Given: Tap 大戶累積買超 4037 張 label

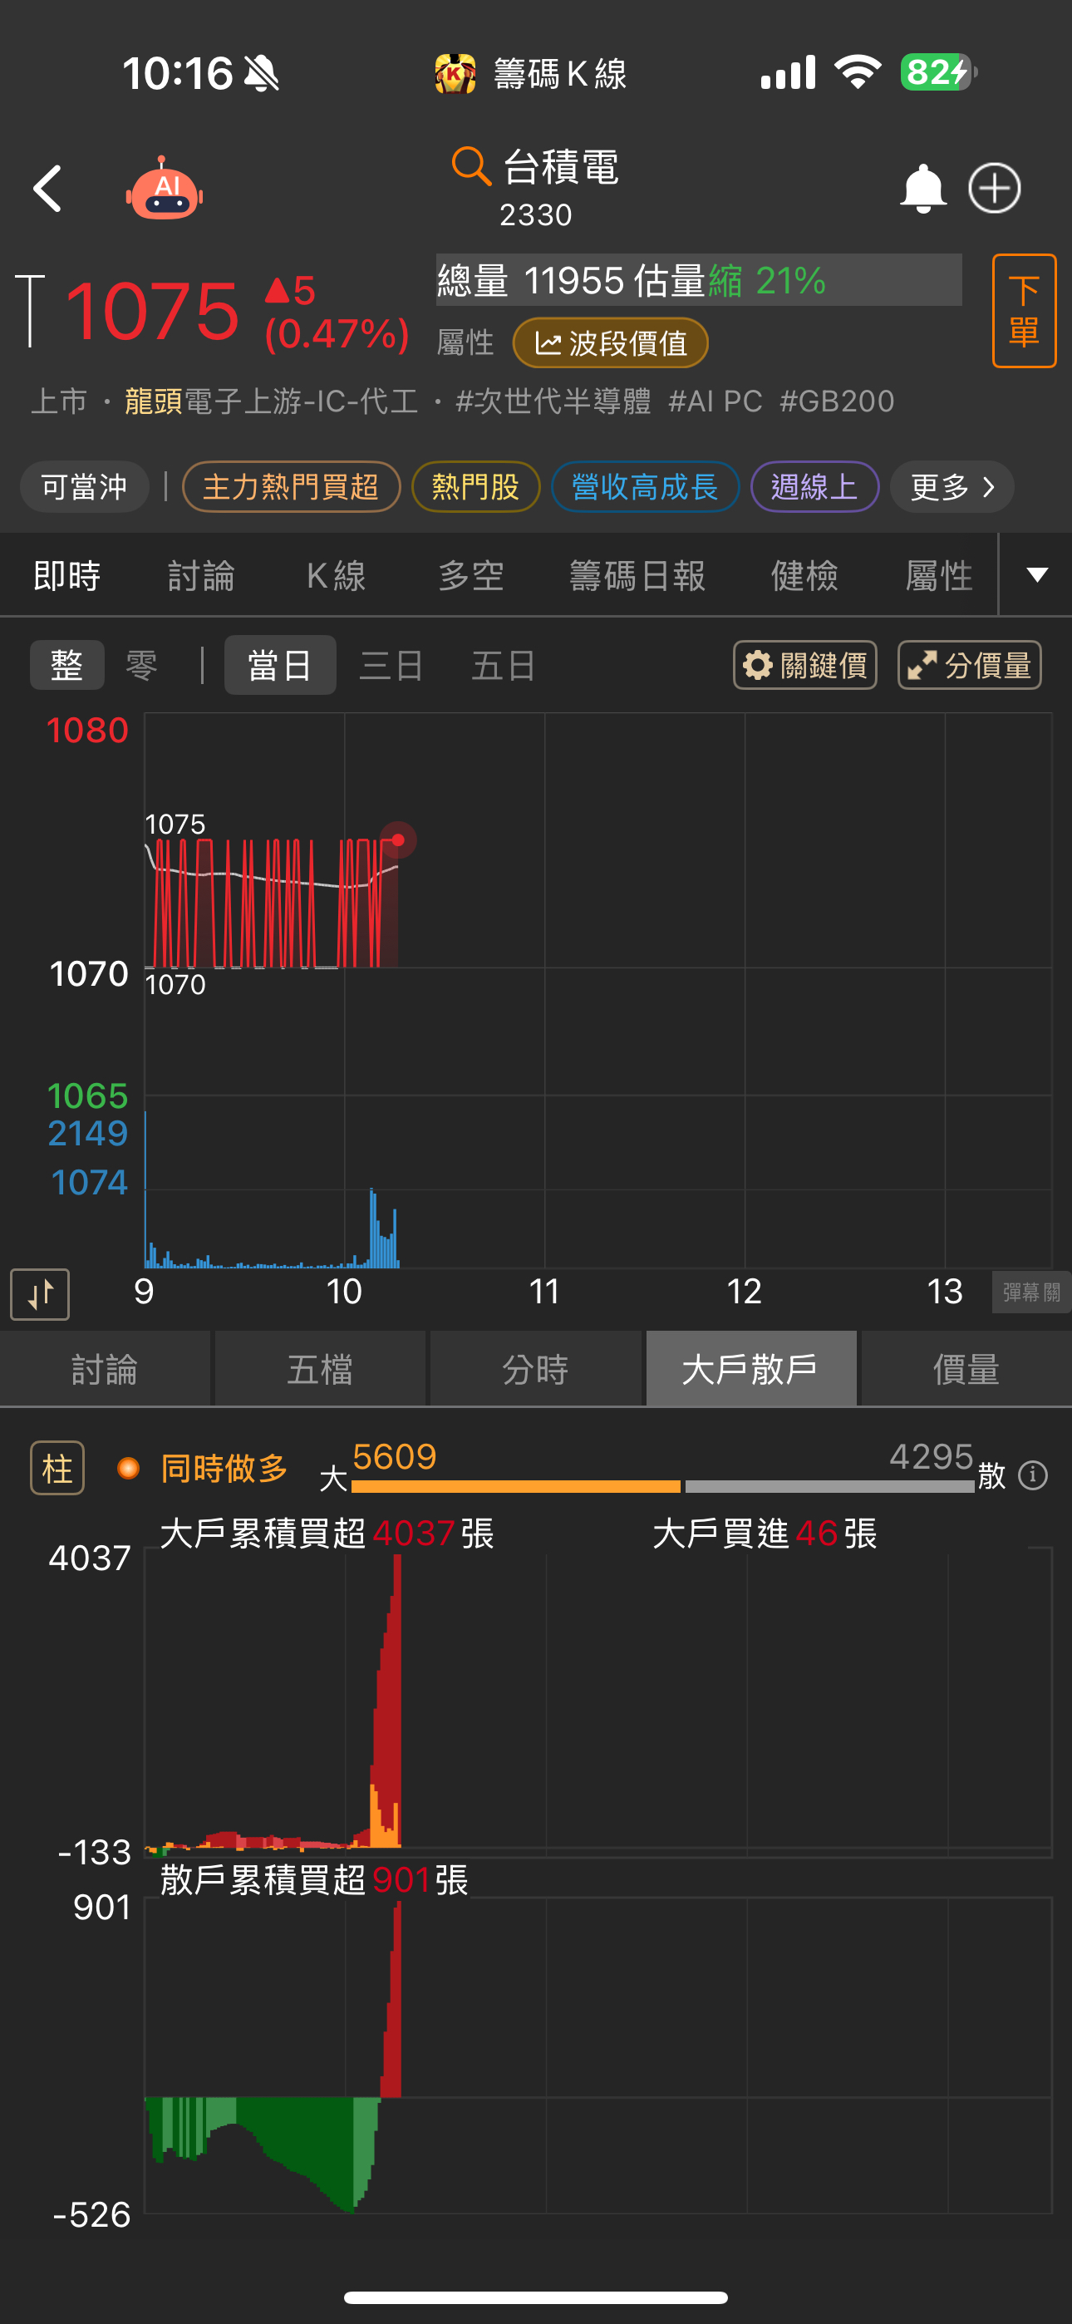Looking at the screenshot, I should [327, 1533].
